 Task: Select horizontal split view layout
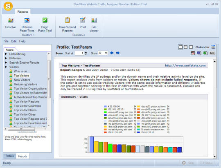[186, 47]
